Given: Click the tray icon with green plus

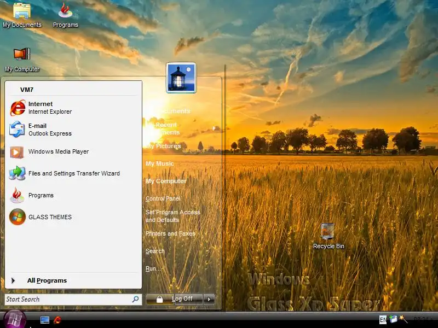Looking at the screenshot, I should click(x=393, y=319).
